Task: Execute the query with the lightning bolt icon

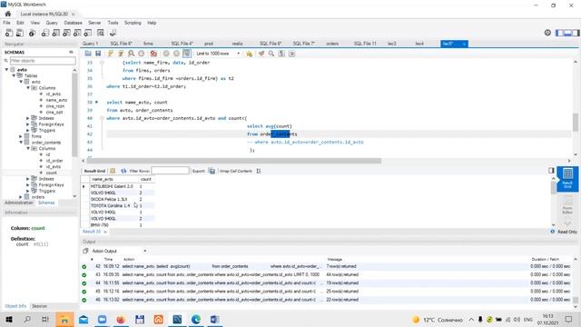Action: 111,54
